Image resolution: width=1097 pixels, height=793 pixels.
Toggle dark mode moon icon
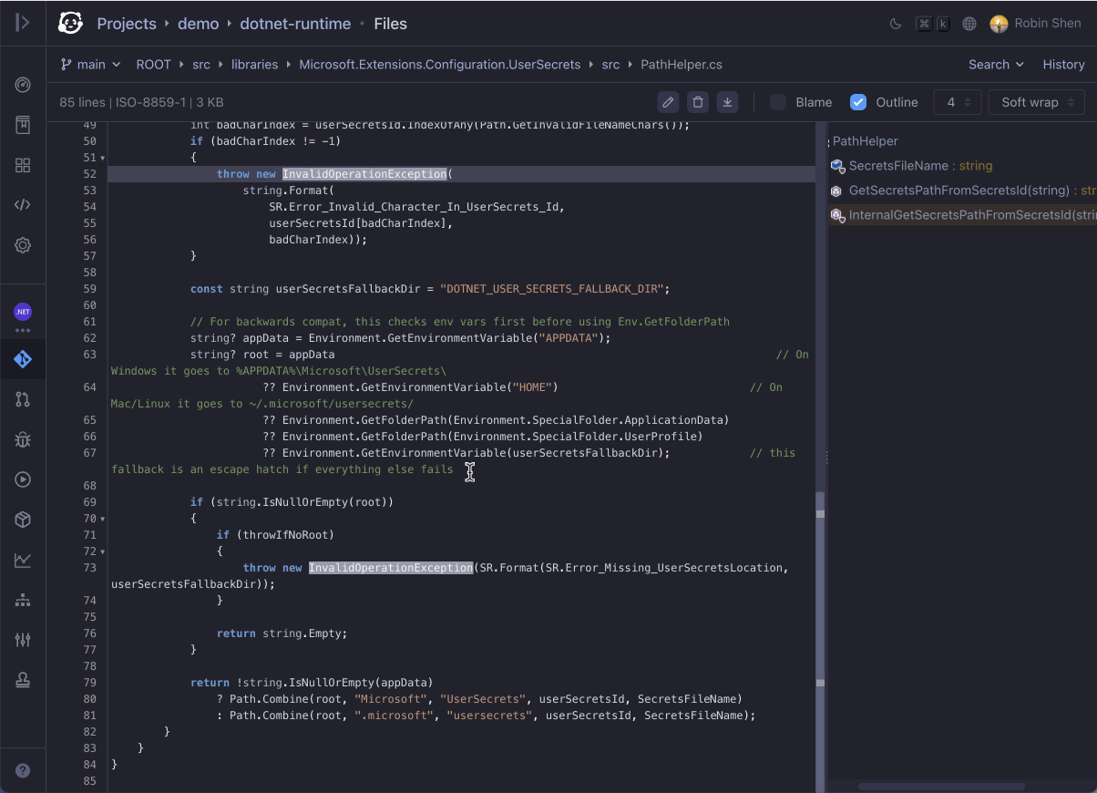pos(896,24)
